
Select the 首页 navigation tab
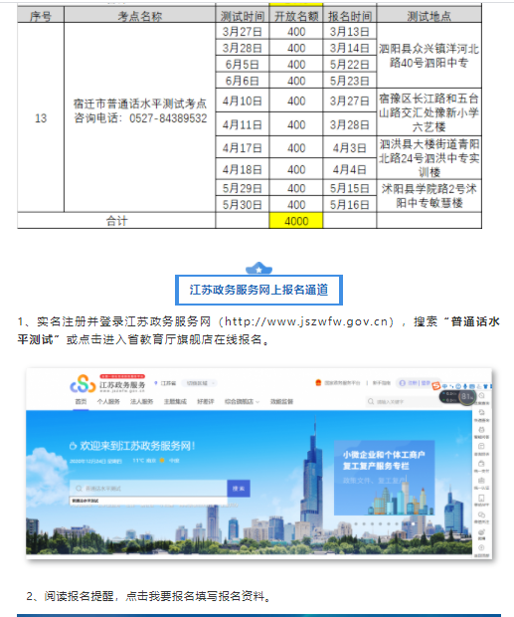[81, 401]
